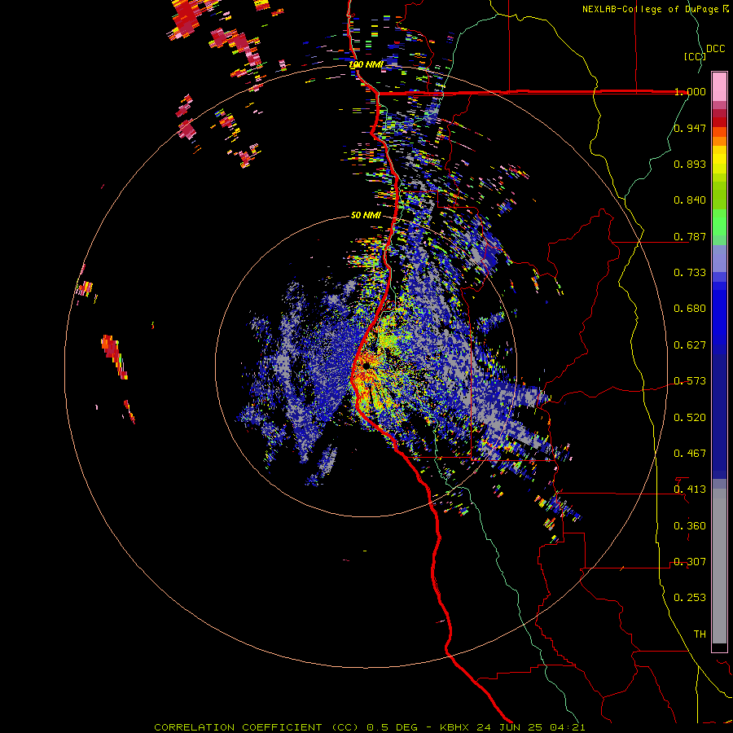Viewport: 733px width, 733px height.
Task: Pick the black TH segment at bar bottom
Action: pyautogui.click(x=719, y=647)
